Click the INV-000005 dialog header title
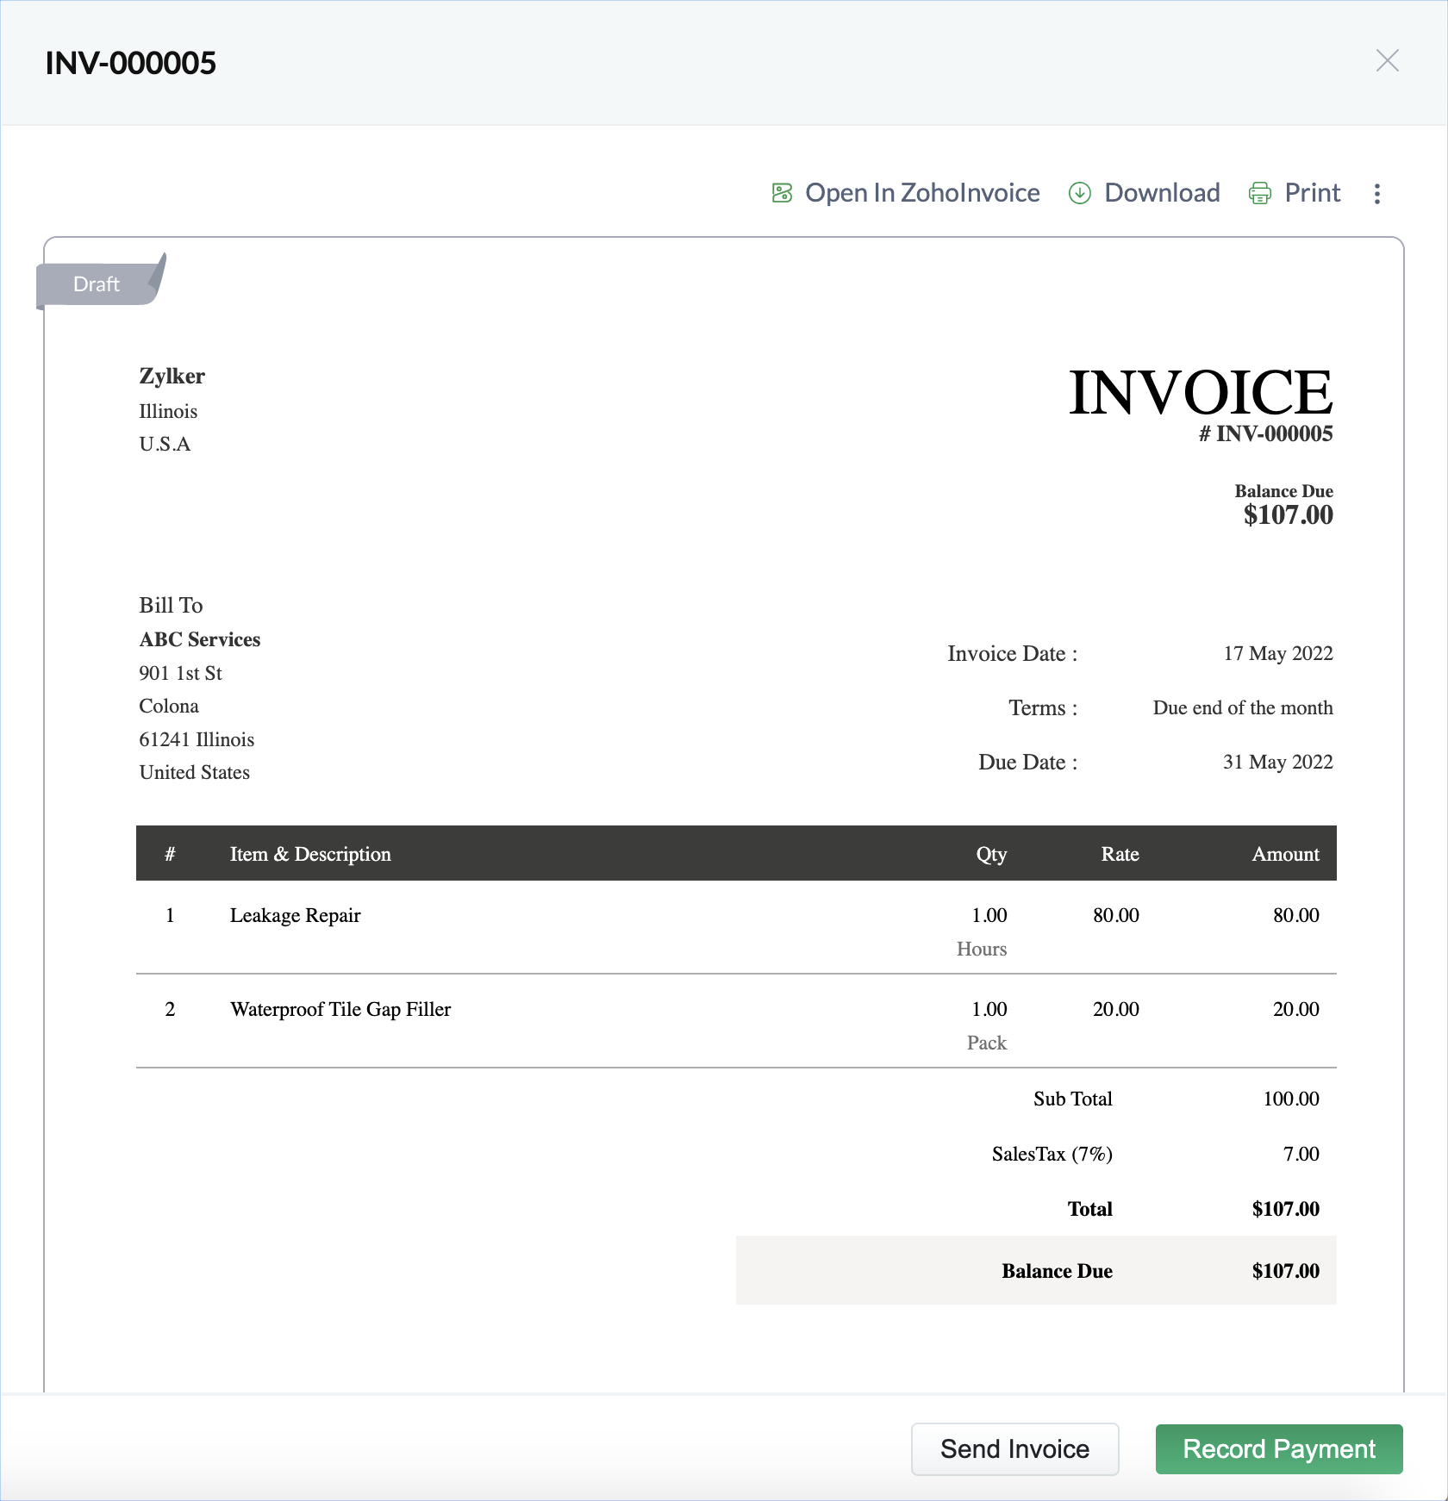This screenshot has height=1501, width=1448. 131,63
